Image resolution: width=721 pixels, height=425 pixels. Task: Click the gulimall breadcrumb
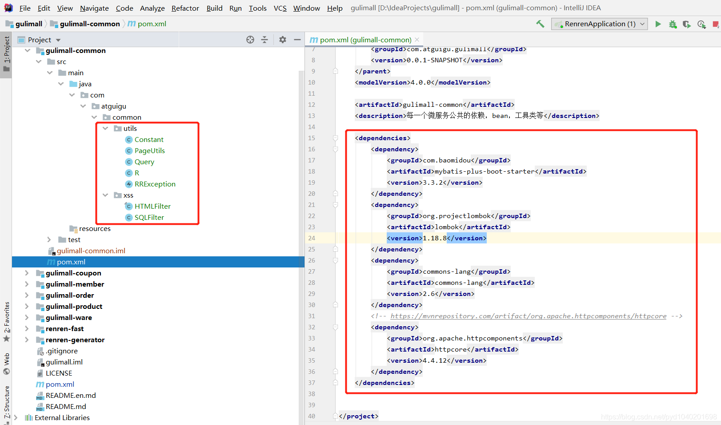24,24
